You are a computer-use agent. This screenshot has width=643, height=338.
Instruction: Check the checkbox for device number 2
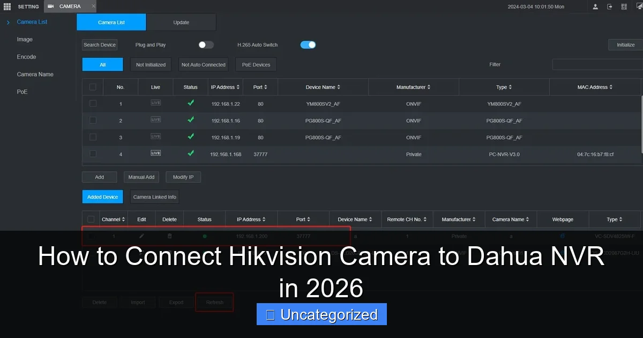click(x=93, y=120)
